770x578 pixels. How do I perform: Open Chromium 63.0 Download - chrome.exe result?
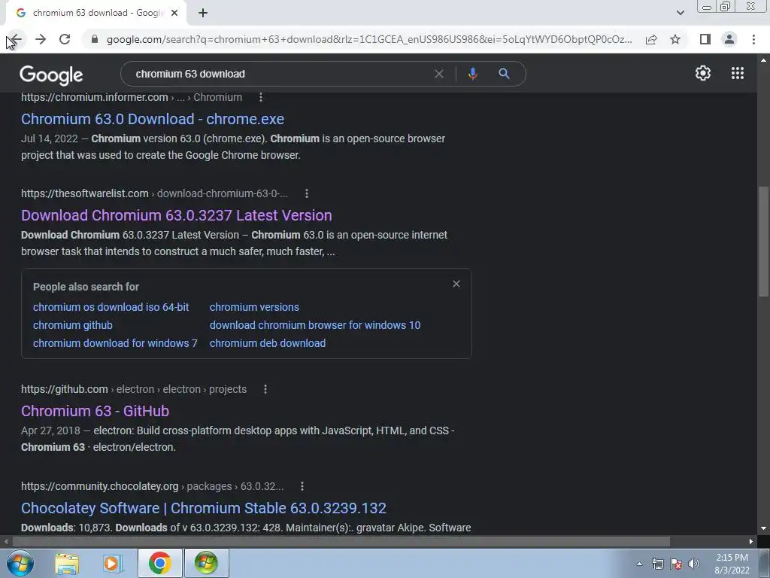[153, 119]
